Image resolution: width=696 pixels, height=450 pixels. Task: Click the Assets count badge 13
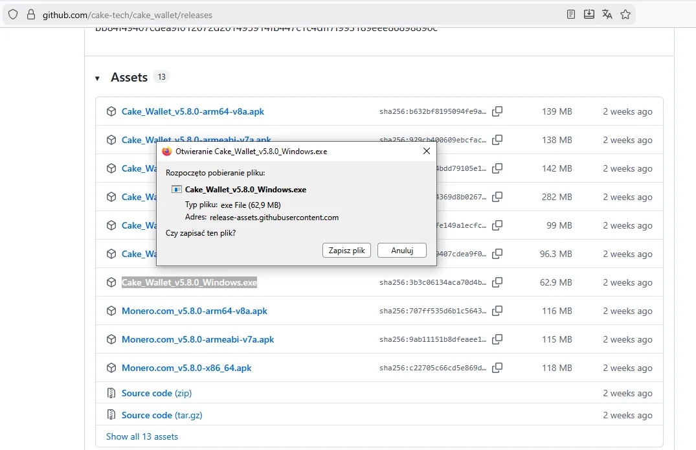(x=162, y=77)
